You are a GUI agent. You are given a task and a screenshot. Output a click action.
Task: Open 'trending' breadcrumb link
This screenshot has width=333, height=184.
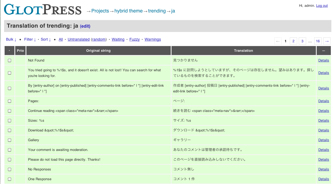157,11
